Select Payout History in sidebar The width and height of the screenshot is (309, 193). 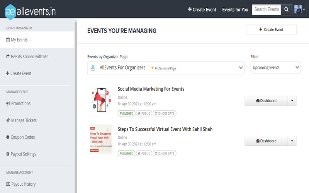(x=23, y=184)
